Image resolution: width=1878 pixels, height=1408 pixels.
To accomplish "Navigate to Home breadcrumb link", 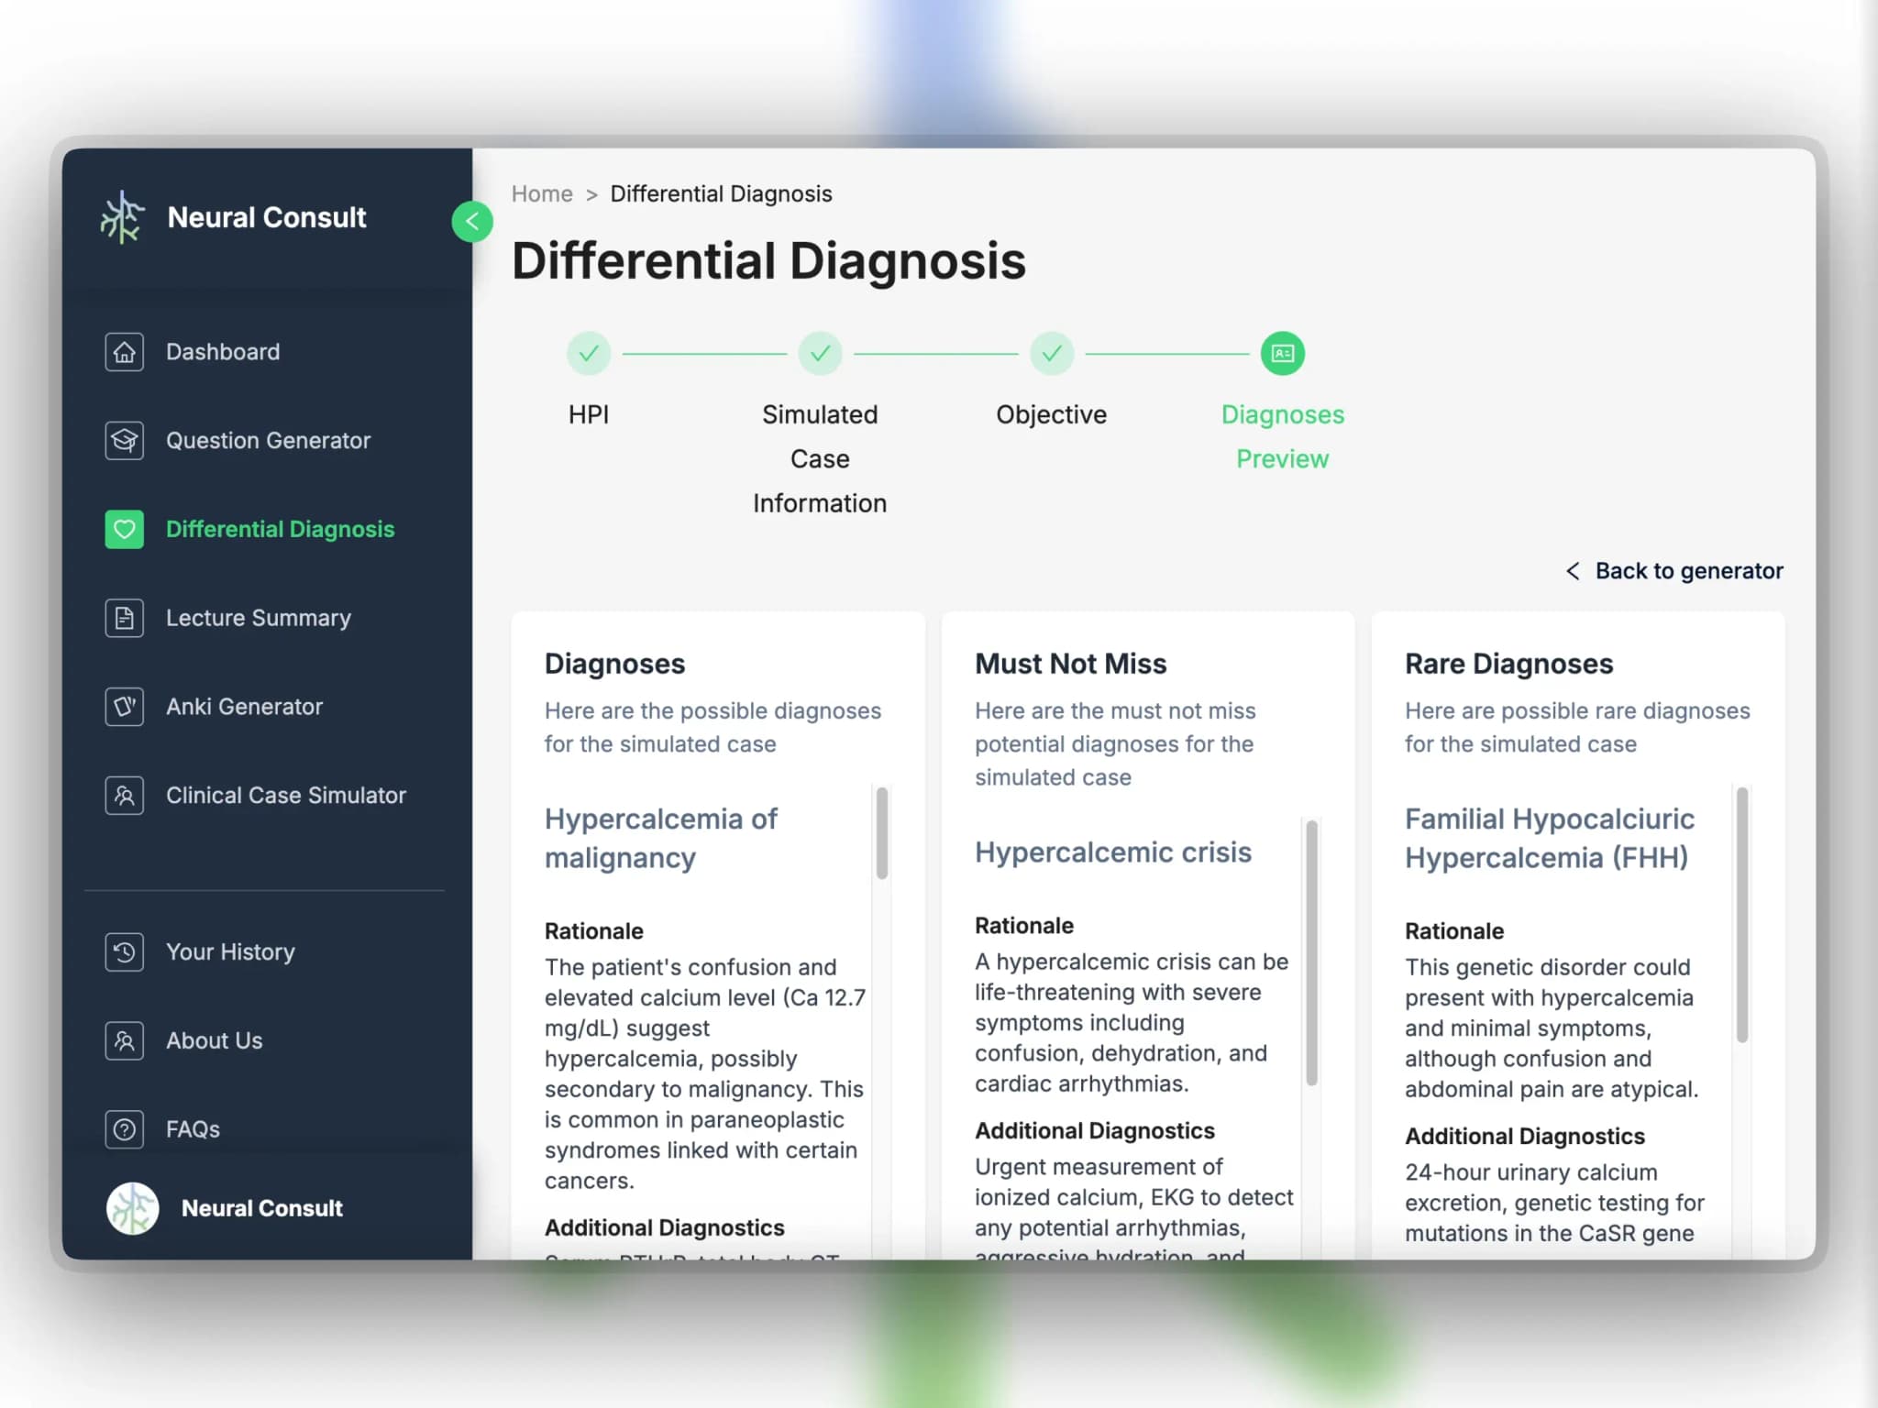I will [543, 193].
